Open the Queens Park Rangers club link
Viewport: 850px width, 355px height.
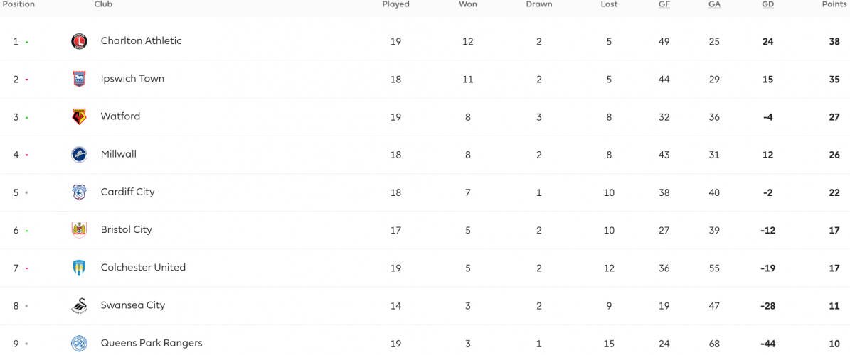click(152, 343)
